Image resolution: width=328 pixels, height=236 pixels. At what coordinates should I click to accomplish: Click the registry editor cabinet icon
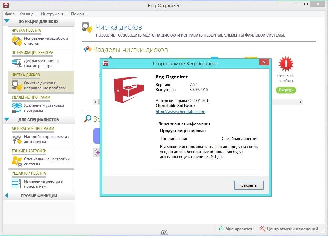17,183
